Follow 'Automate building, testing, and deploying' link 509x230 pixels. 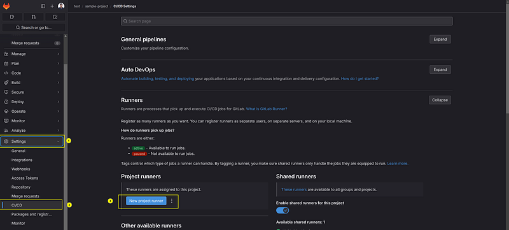pos(157,78)
